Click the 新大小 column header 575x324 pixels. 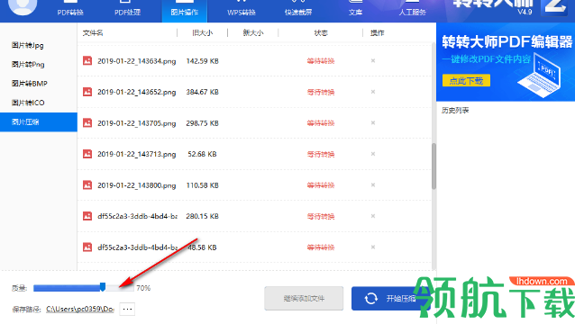[253, 33]
